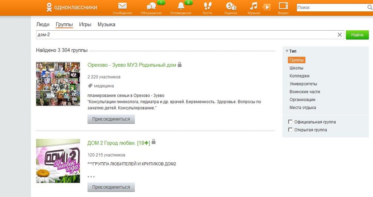
Task: Click the green Найти button
Action: click(x=357, y=35)
